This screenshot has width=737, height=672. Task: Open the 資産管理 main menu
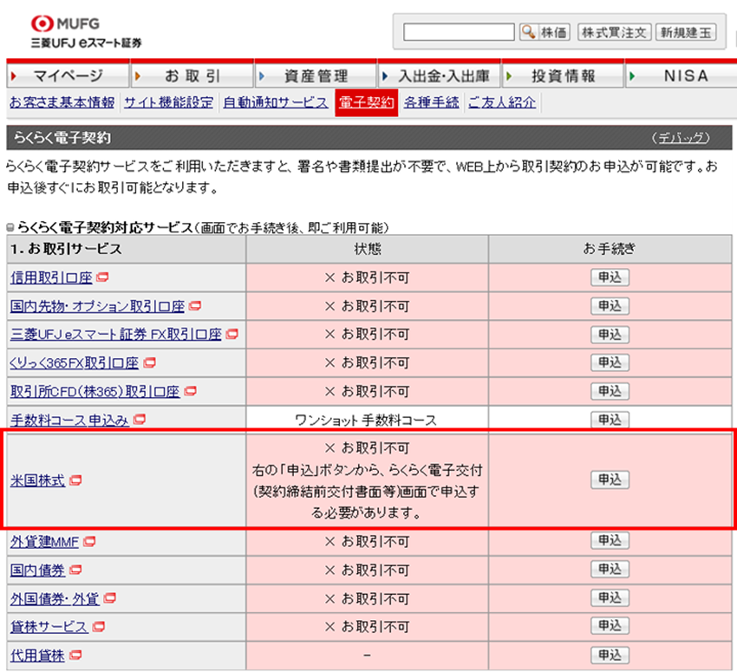click(x=316, y=76)
